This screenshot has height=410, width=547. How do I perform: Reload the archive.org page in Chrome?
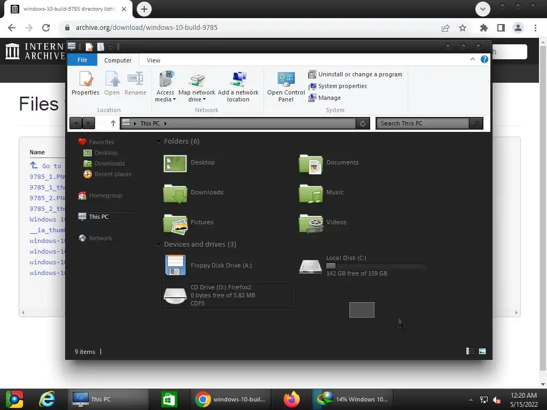tap(46, 28)
